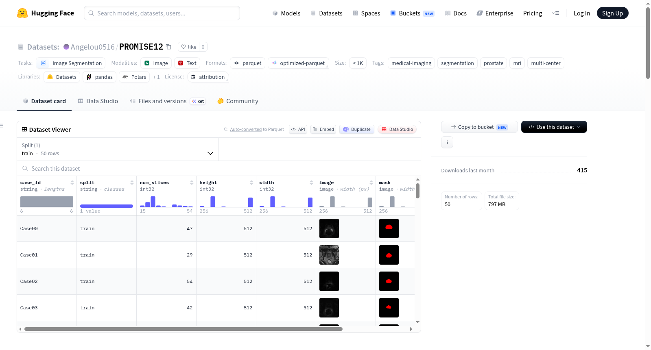Sort by width column sort icon
The image size is (651, 350).
(x=311, y=183)
